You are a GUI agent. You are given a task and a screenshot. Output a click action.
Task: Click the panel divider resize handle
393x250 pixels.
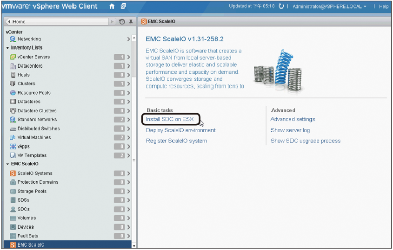point(134,160)
